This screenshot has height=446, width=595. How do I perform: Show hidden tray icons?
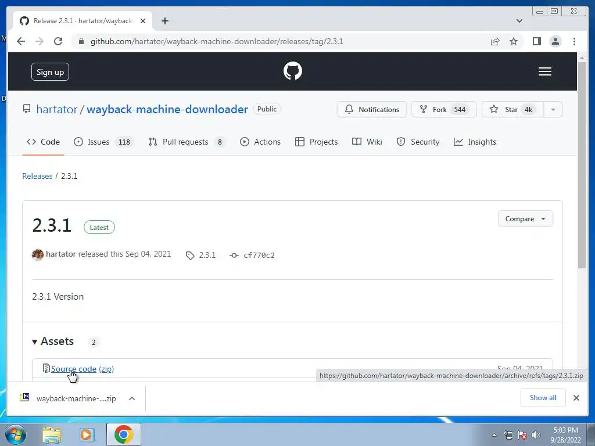[x=494, y=435]
